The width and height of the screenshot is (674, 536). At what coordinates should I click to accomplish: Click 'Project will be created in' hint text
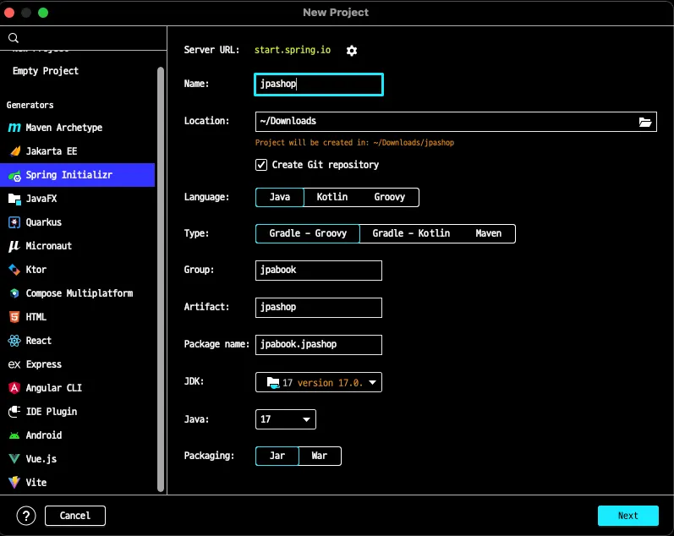[x=354, y=143]
